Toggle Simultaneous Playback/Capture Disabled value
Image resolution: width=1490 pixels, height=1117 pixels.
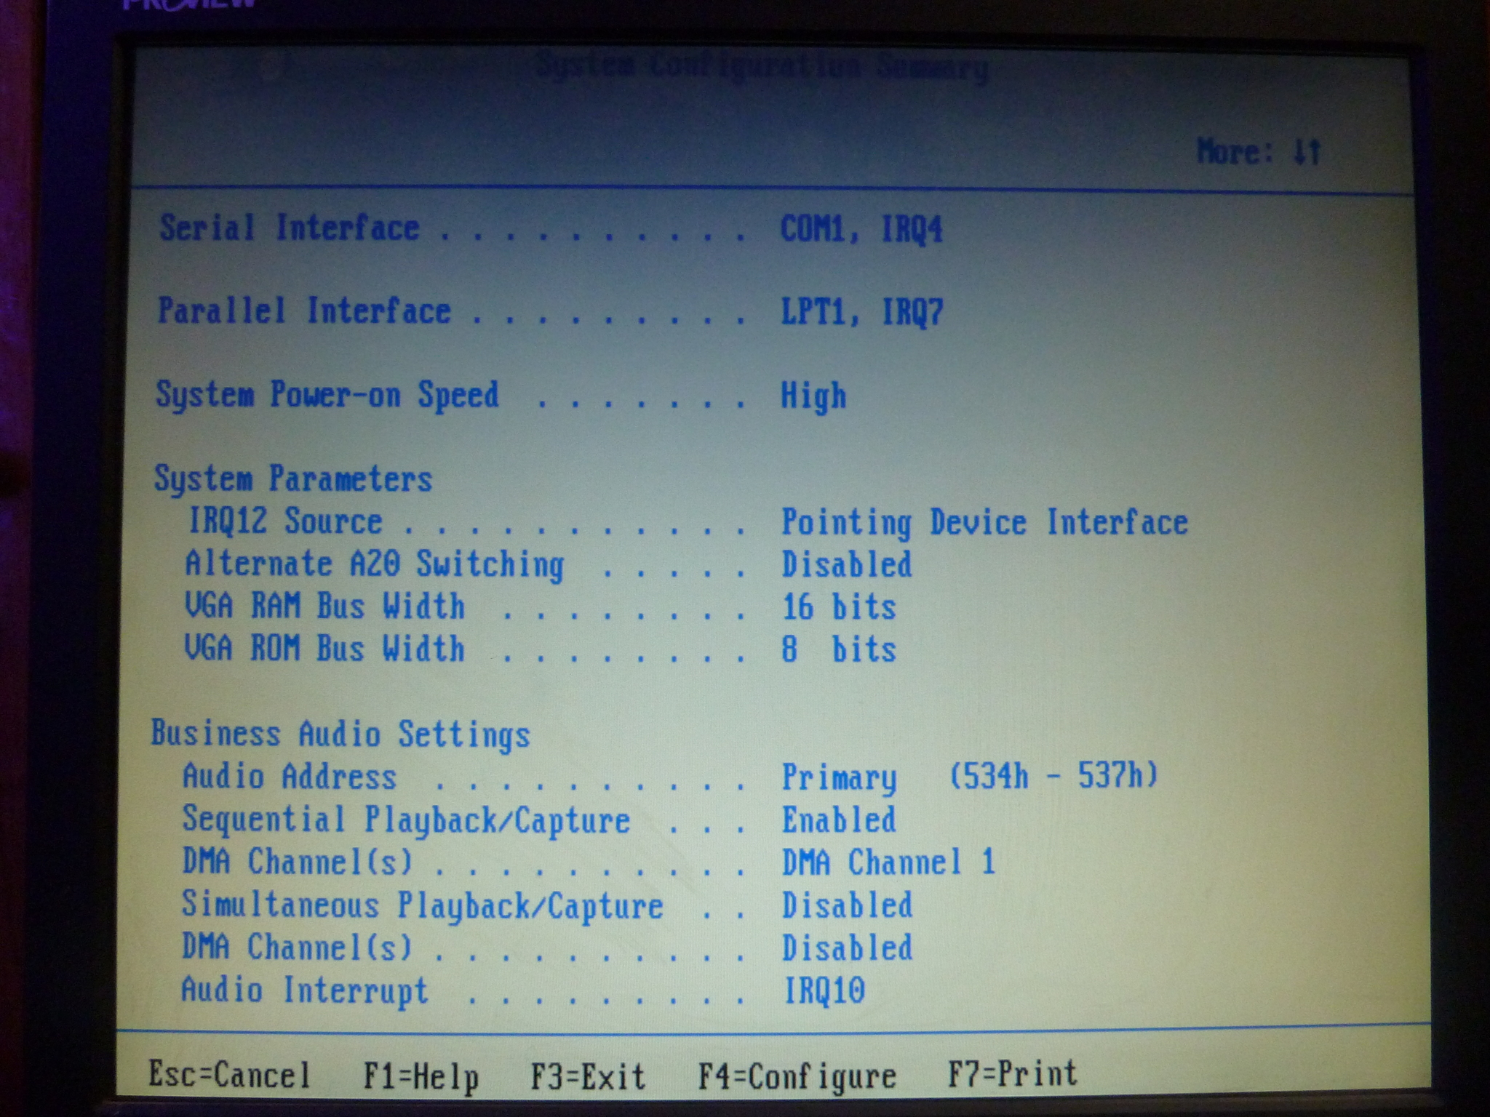click(x=848, y=905)
